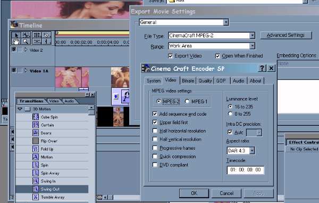Select the Zoom magnifier tool in Timeline
The height and width of the screenshot is (203, 319).
click(x=26, y=42)
